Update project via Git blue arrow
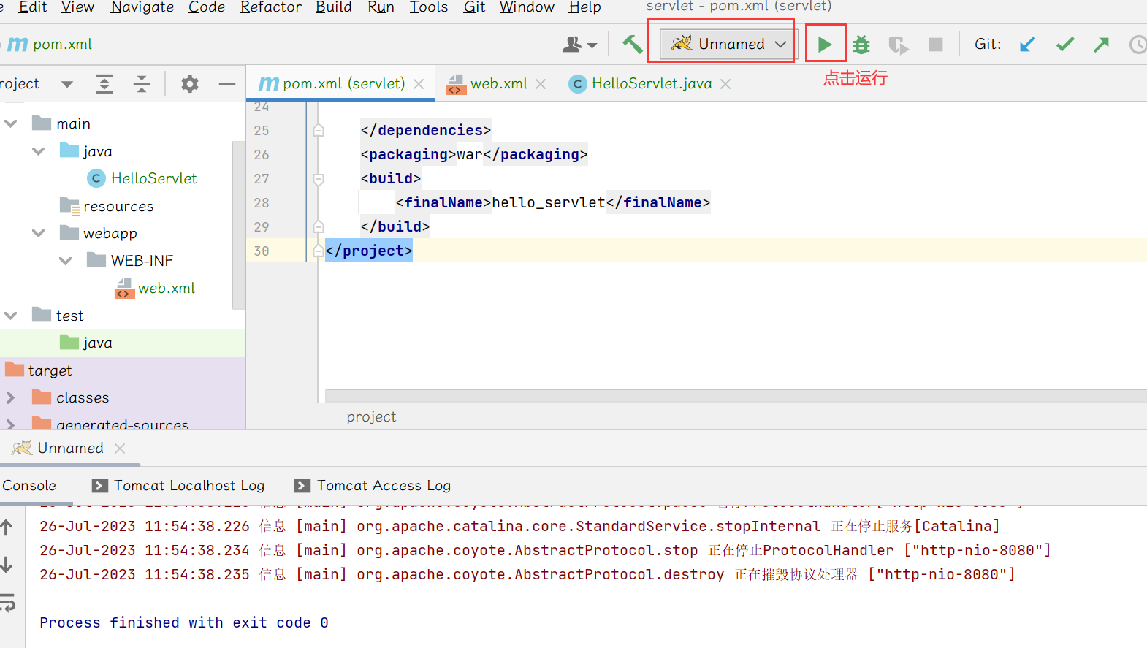 pyautogui.click(x=1027, y=45)
